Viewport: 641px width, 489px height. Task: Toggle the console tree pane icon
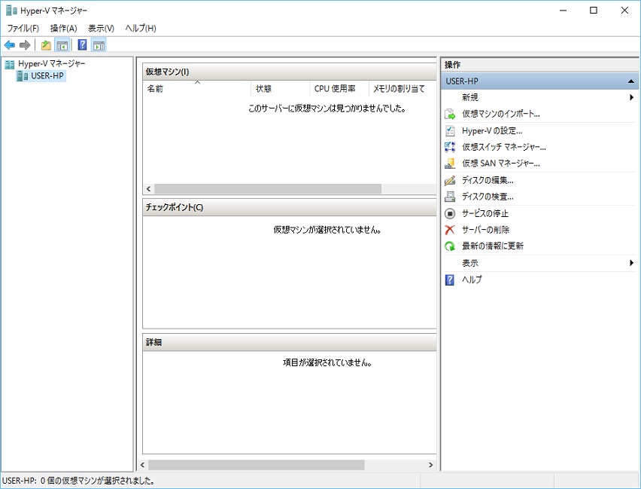point(62,45)
